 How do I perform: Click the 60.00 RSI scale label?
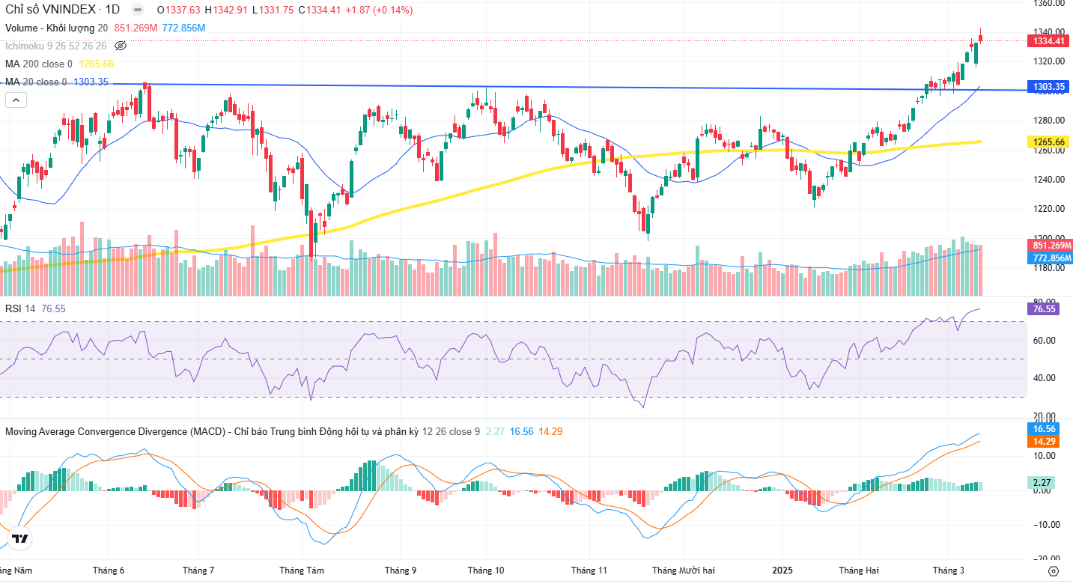click(1045, 341)
